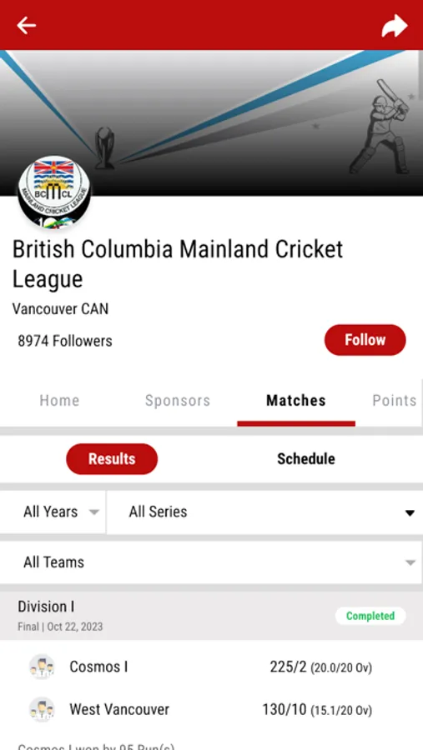The height and width of the screenshot is (750, 423).
Task: Tap the share arrow icon
Action: (x=395, y=25)
